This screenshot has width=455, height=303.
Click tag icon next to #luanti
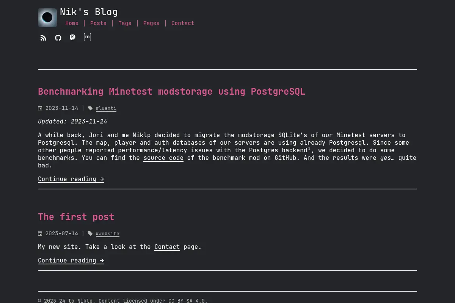90,108
